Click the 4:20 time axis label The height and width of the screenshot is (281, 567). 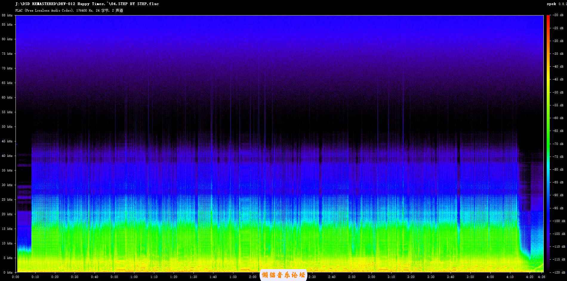pyautogui.click(x=530, y=277)
